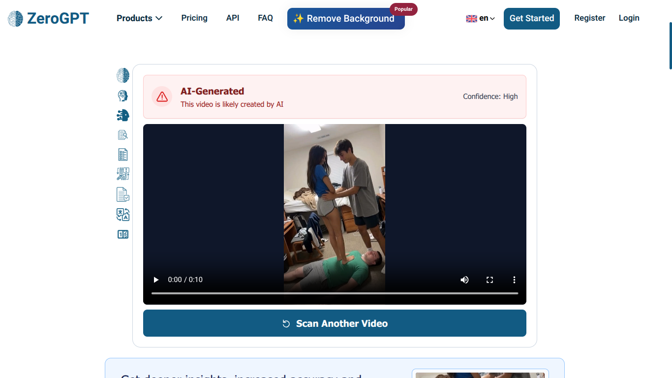Click Scan Another Video button

click(x=335, y=323)
